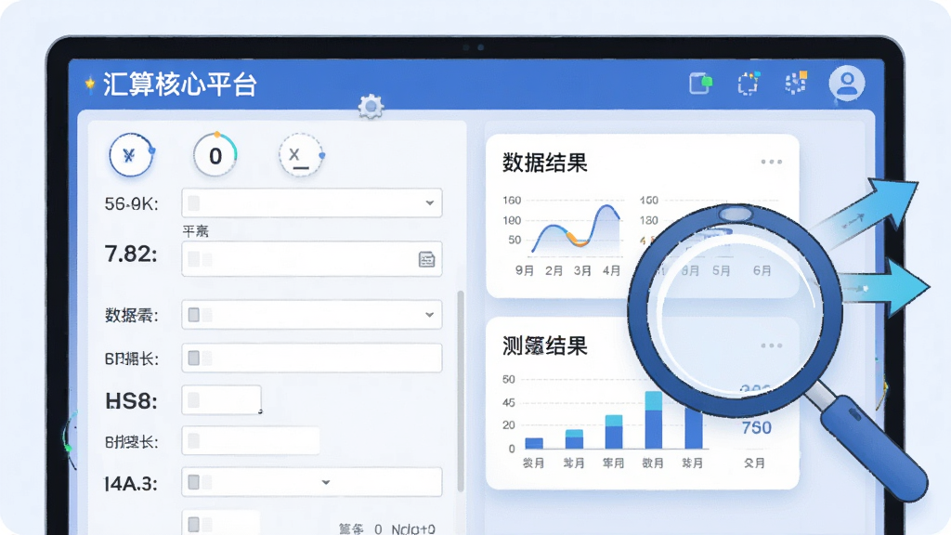
Task: Select the yen symbol circle icon
Action: pyautogui.click(x=130, y=155)
